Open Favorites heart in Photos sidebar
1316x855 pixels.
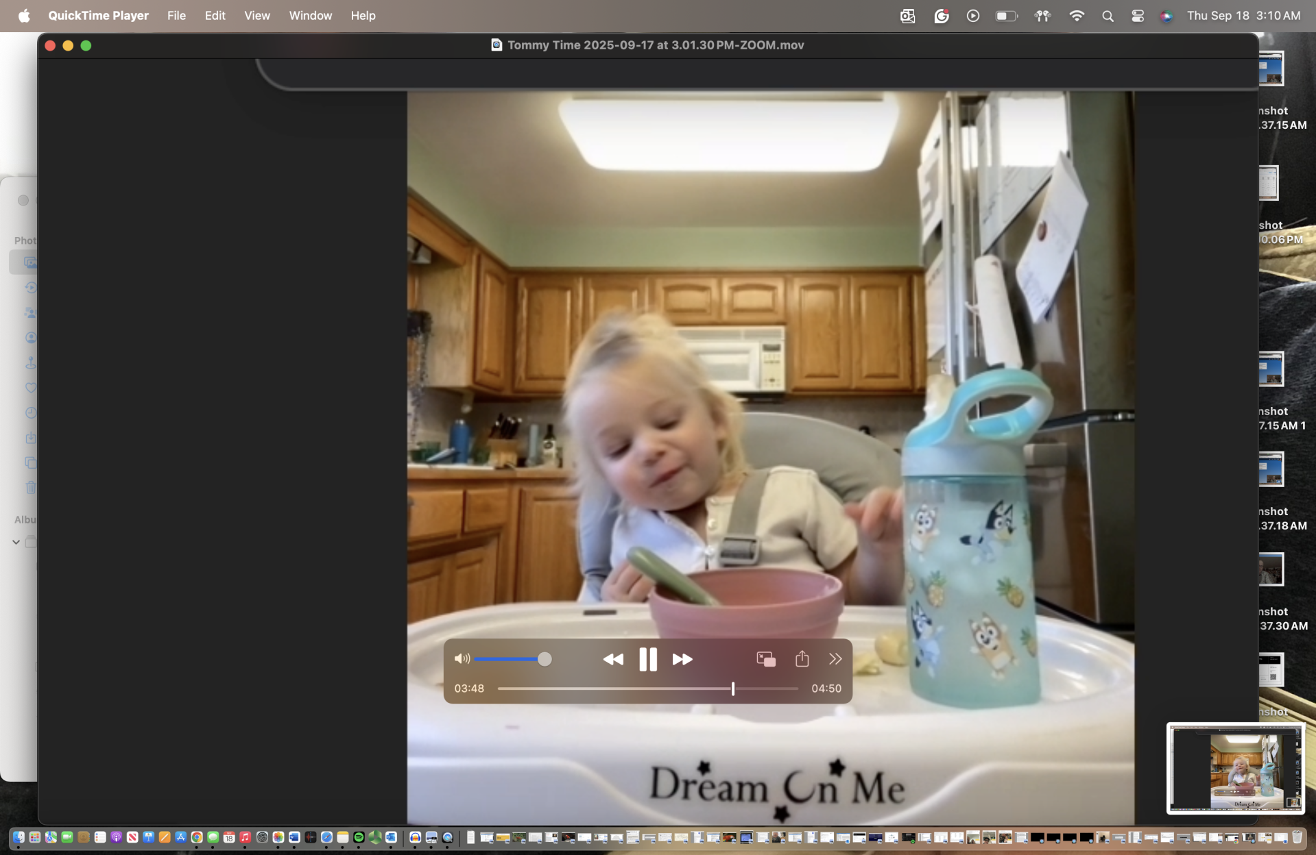coord(30,388)
